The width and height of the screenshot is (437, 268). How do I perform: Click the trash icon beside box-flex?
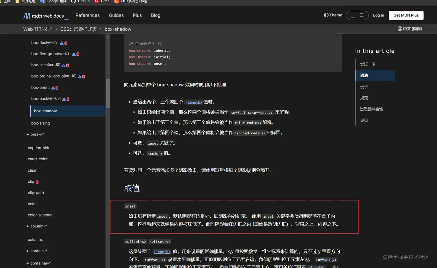[66, 43]
